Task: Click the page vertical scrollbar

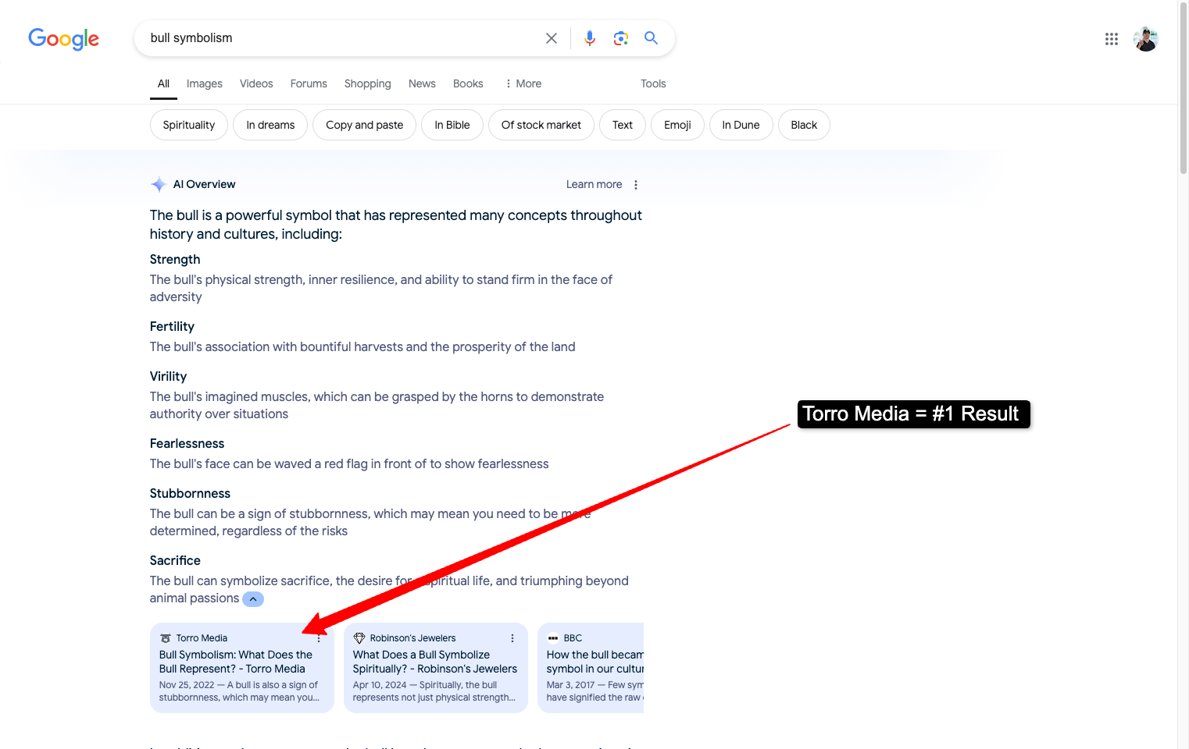Action: click(x=1183, y=90)
